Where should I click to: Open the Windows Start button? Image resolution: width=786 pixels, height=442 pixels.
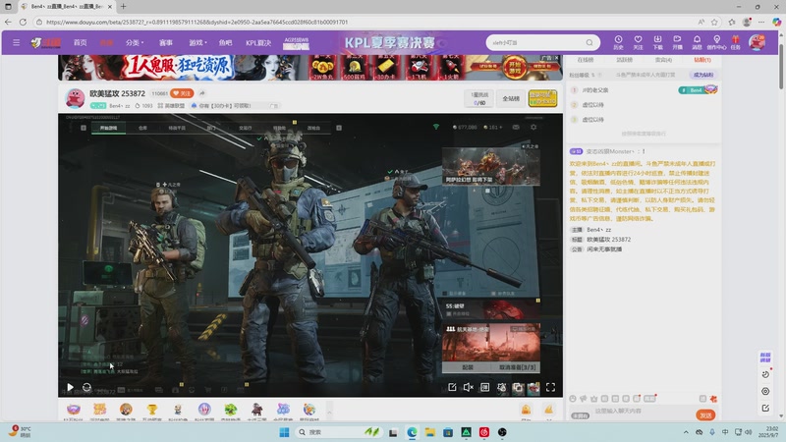[284, 432]
